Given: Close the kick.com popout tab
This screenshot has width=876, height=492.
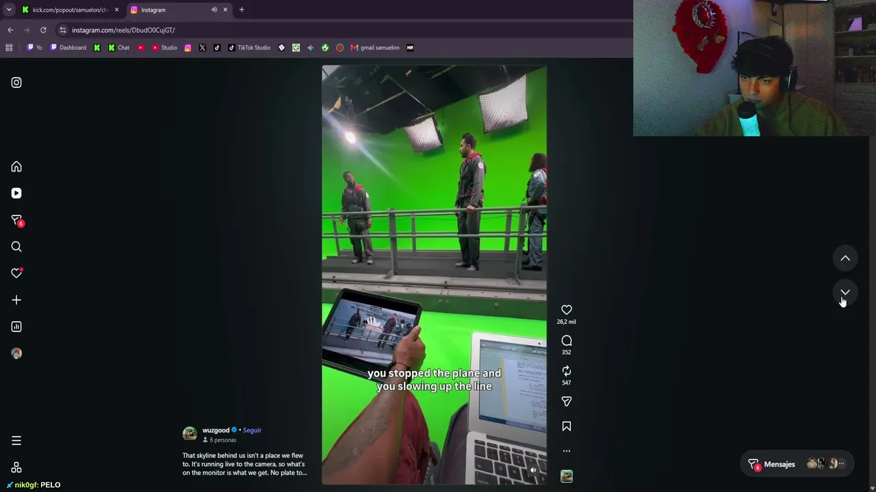Looking at the screenshot, I should (116, 10).
